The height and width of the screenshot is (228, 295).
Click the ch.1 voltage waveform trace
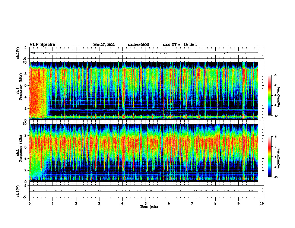[x=144, y=53]
